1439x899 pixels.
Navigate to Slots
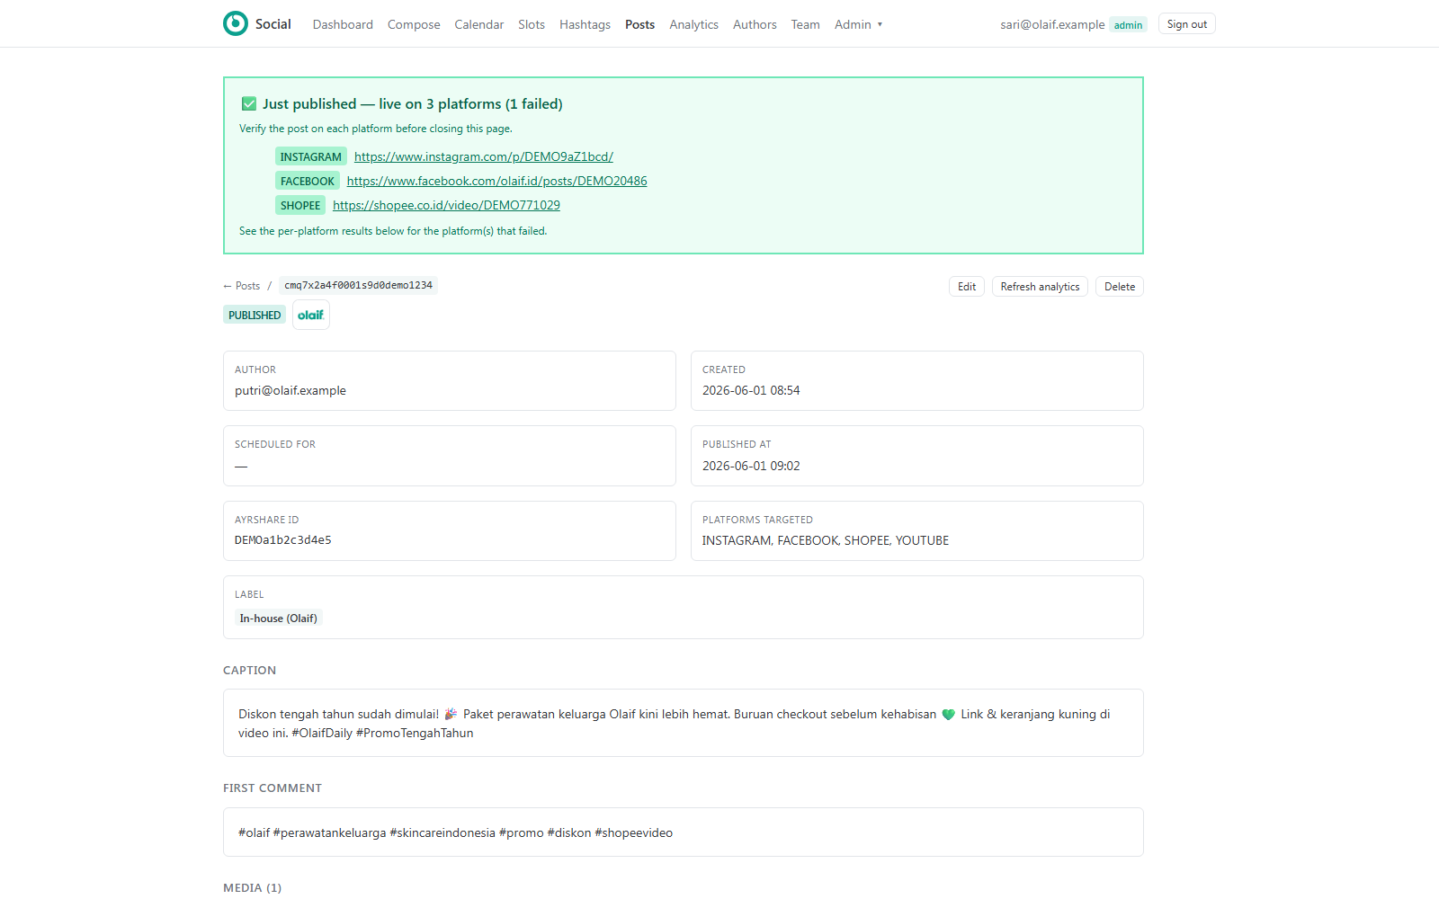coord(532,24)
